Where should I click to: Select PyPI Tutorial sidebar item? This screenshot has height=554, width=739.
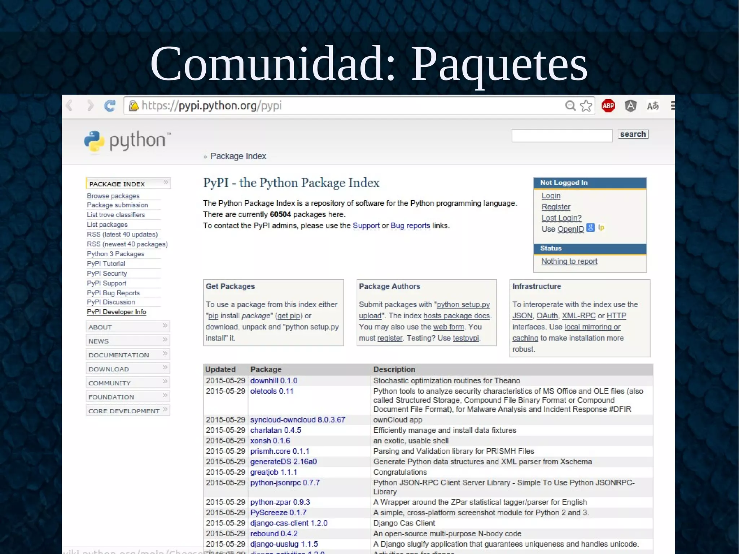click(106, 263)
